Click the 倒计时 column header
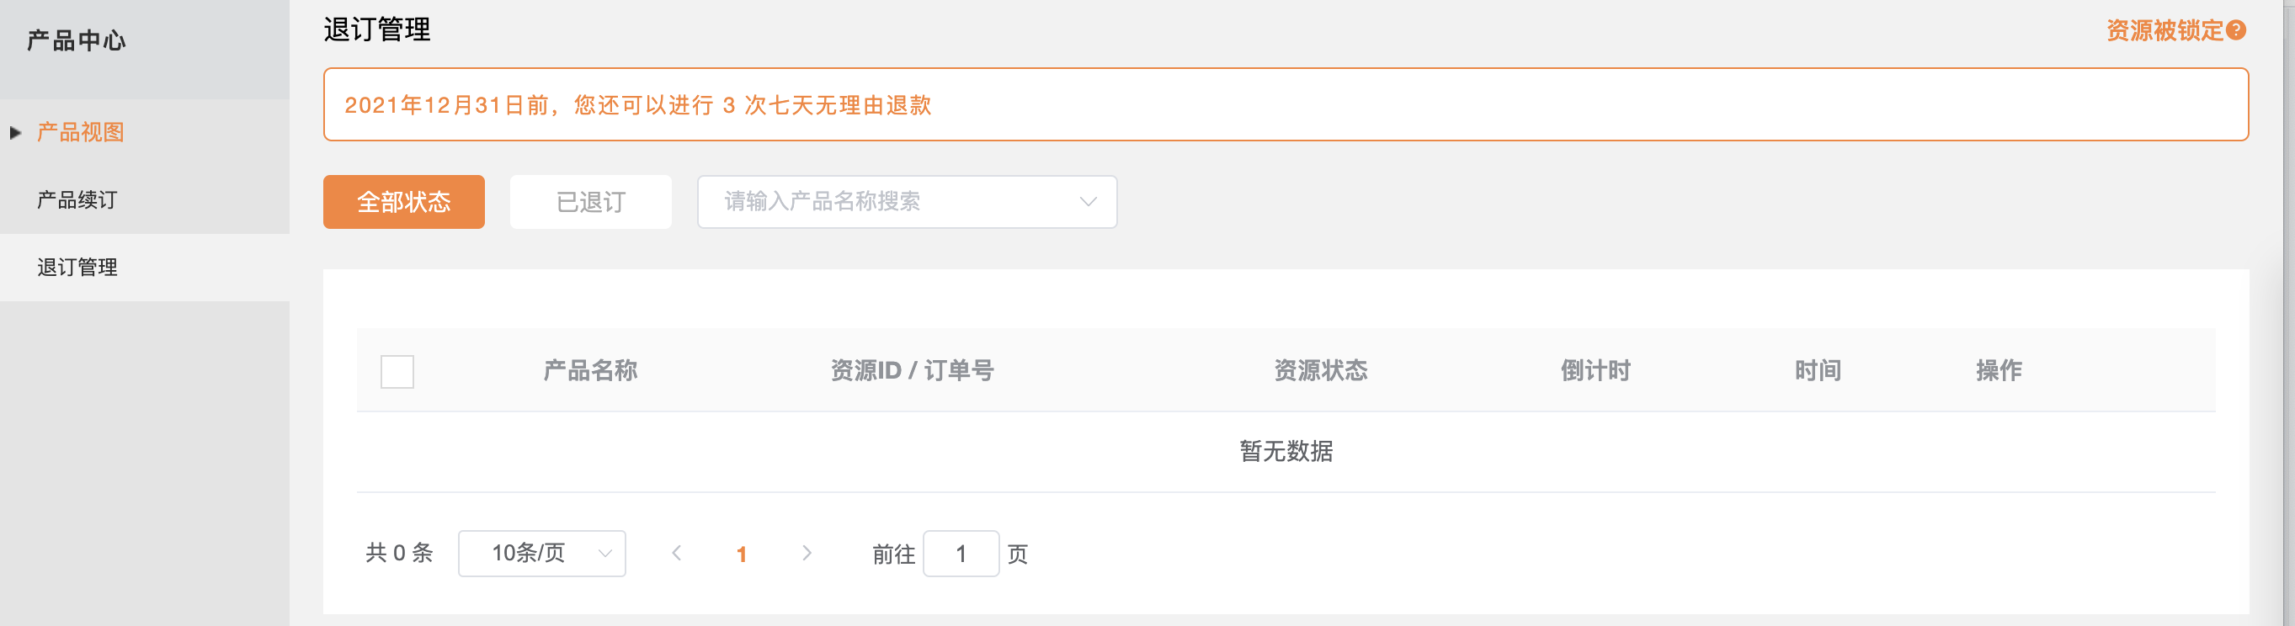The height and width of the screenshot is (626, 2295). pos(1595,370)
